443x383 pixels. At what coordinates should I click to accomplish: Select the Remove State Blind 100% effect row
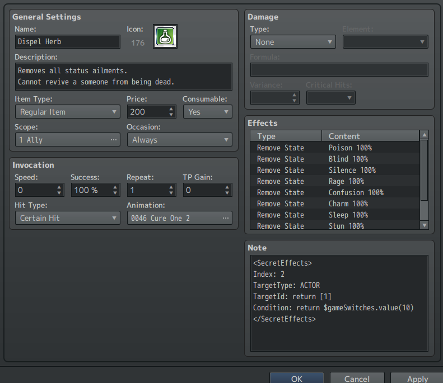click(x=335, y=159)
